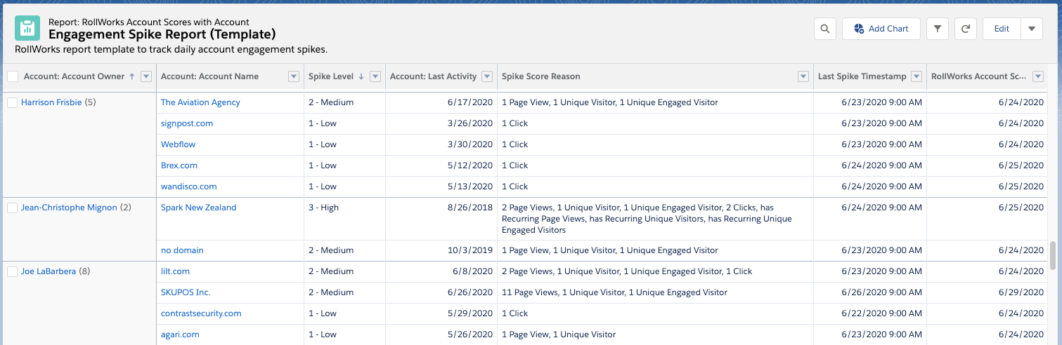Open the RollWorks Account Score column menu arrow

point(1038,76)
